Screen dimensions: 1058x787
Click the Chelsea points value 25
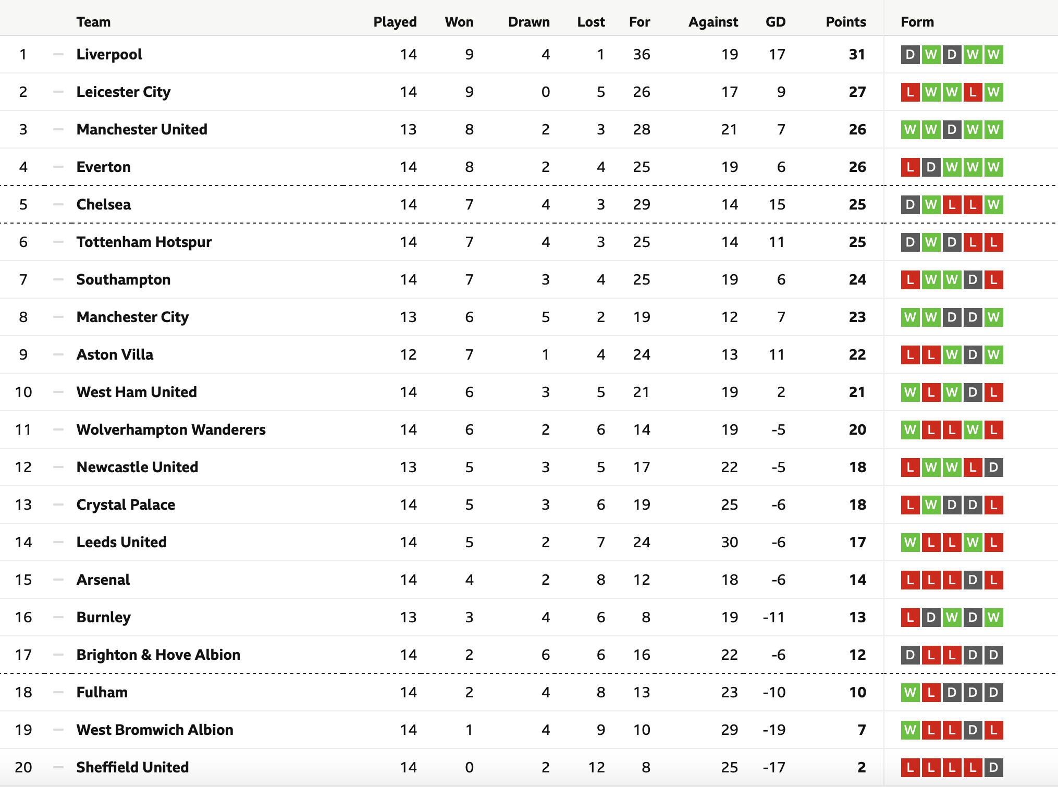[857, 204]
